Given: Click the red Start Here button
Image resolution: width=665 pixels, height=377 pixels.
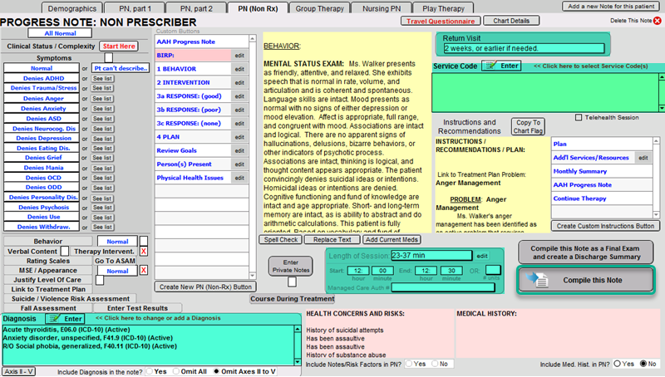Looking at the screenshot, I should click(x=119, y=47).
